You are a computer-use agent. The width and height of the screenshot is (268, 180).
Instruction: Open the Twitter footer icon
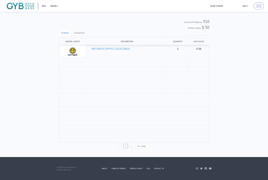click(x=201, y=168)
